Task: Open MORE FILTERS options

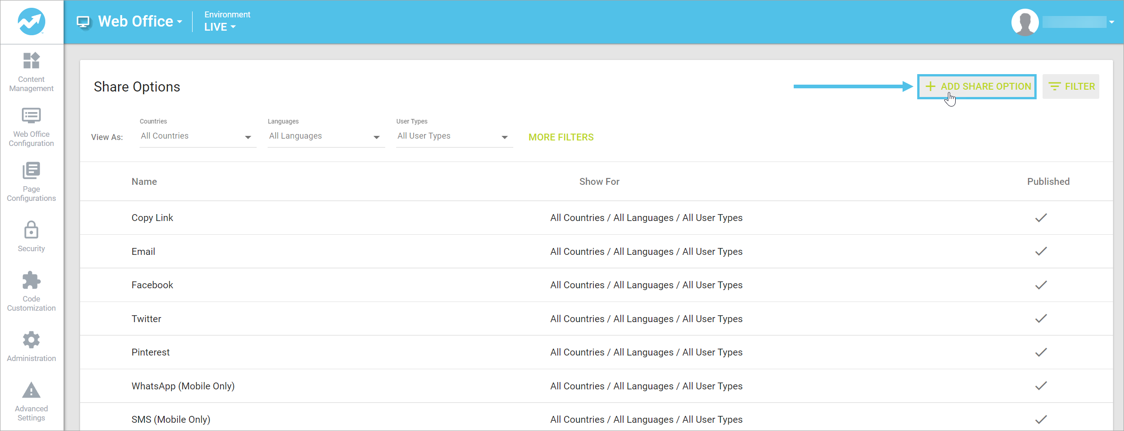Action: click(560, 137)
